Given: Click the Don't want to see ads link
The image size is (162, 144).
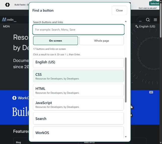Looking at the screenshot, I should pos(148,8).
